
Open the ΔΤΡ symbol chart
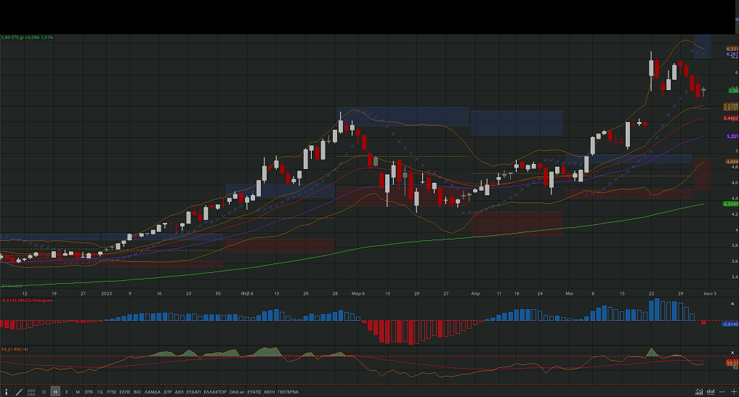click(x=168, y=392)
